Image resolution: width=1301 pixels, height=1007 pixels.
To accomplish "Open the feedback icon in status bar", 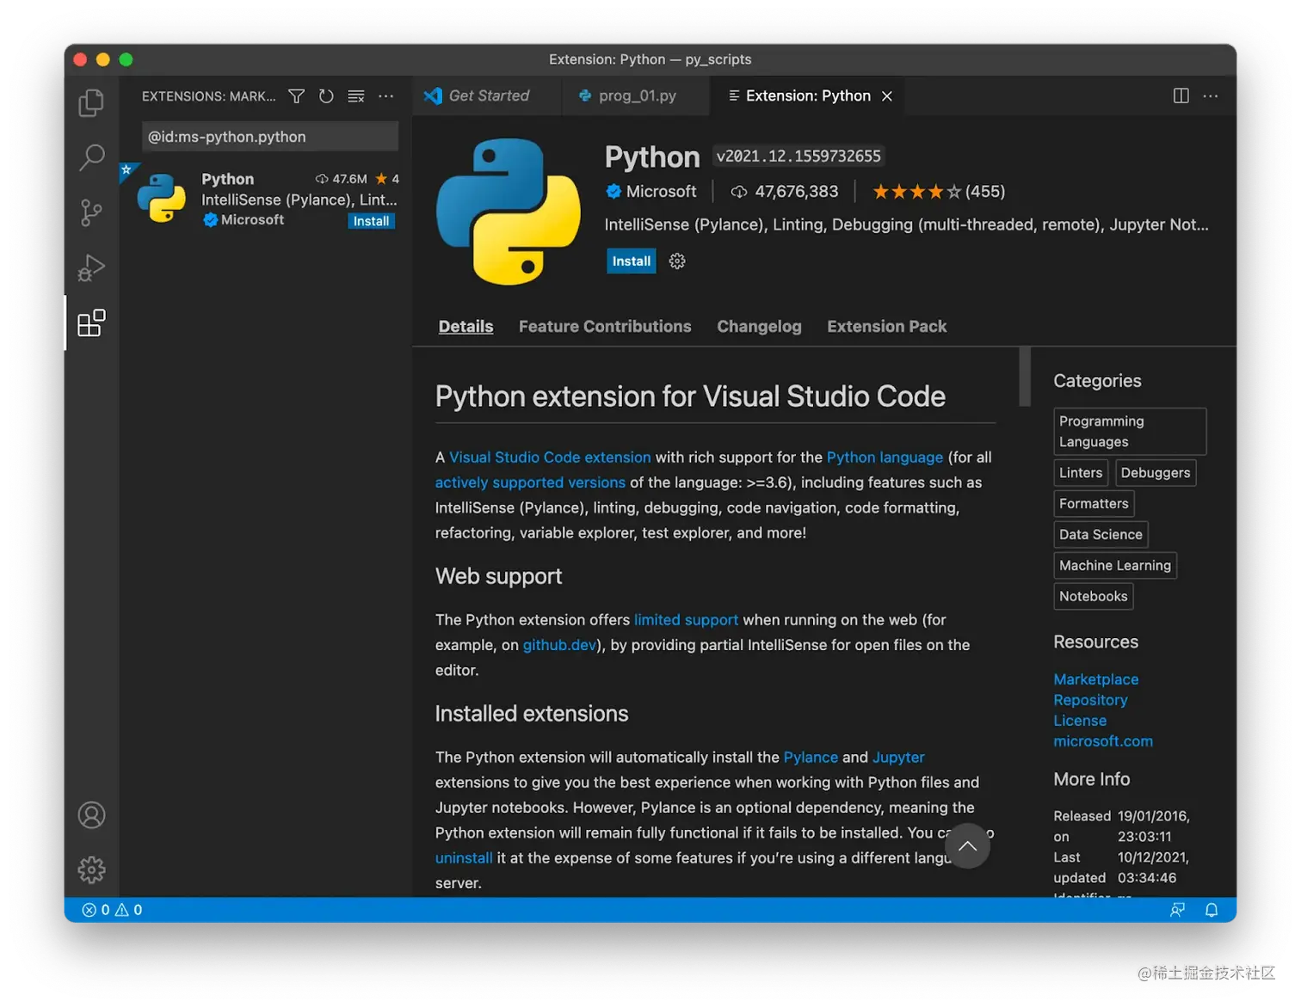I will coord(1178,910).
